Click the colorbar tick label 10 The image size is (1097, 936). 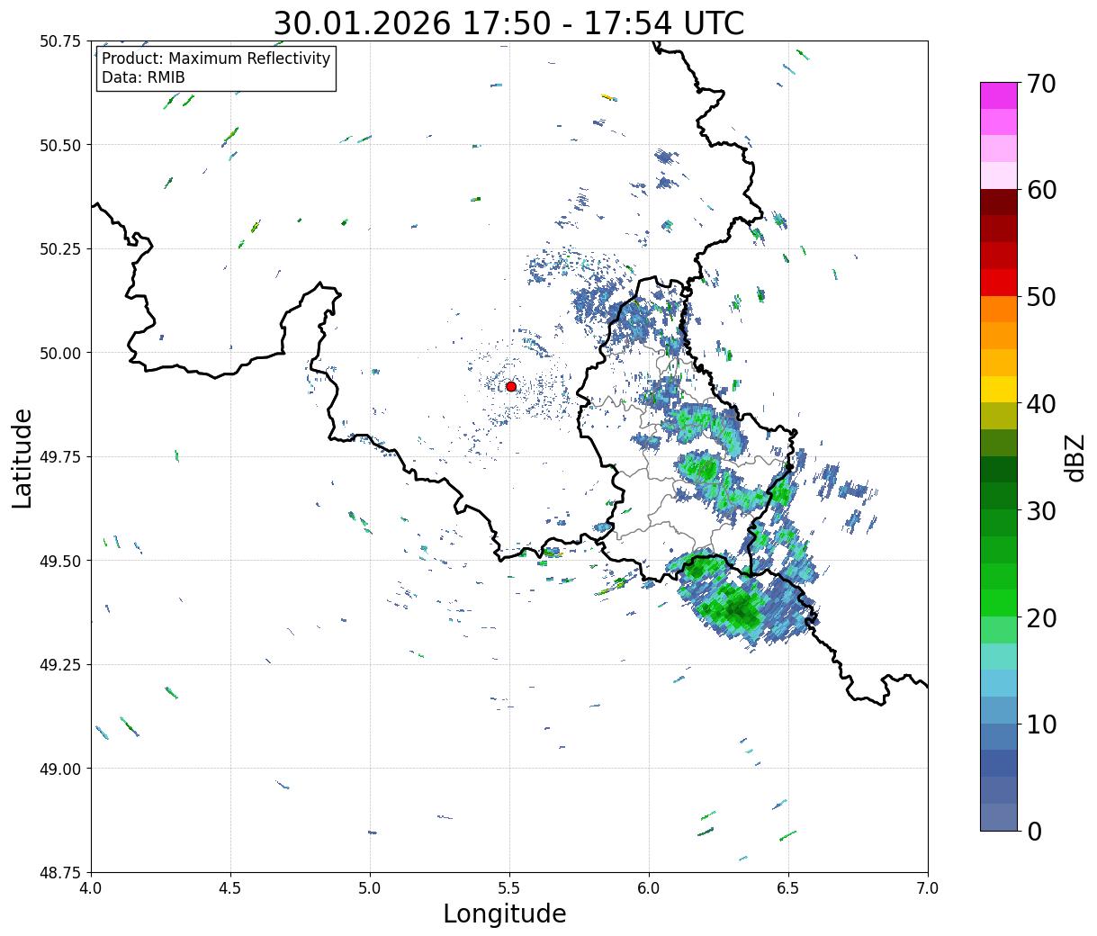click(x=1040, y=724)
